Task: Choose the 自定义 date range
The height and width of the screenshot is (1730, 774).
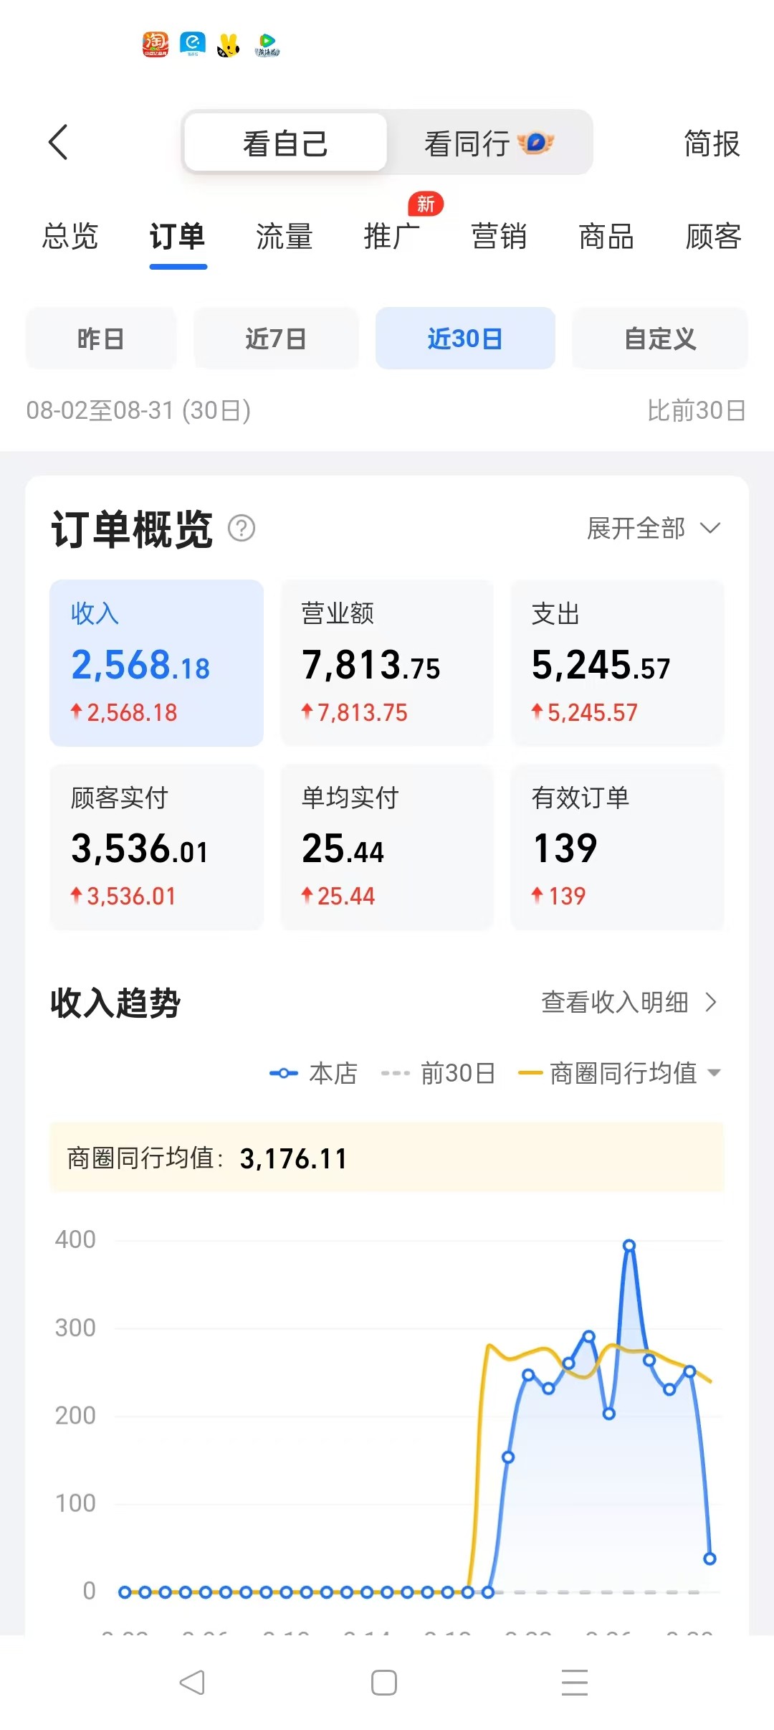Action: tap(659, 339)
